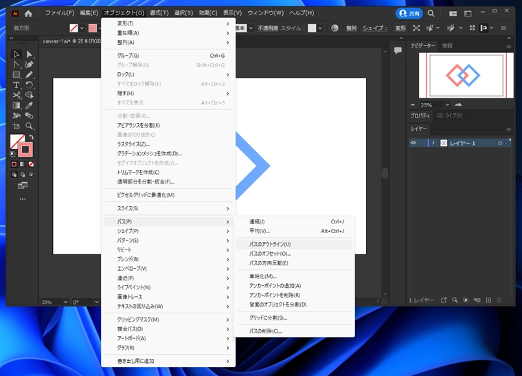Select the Gradient tool

[16, 106]
